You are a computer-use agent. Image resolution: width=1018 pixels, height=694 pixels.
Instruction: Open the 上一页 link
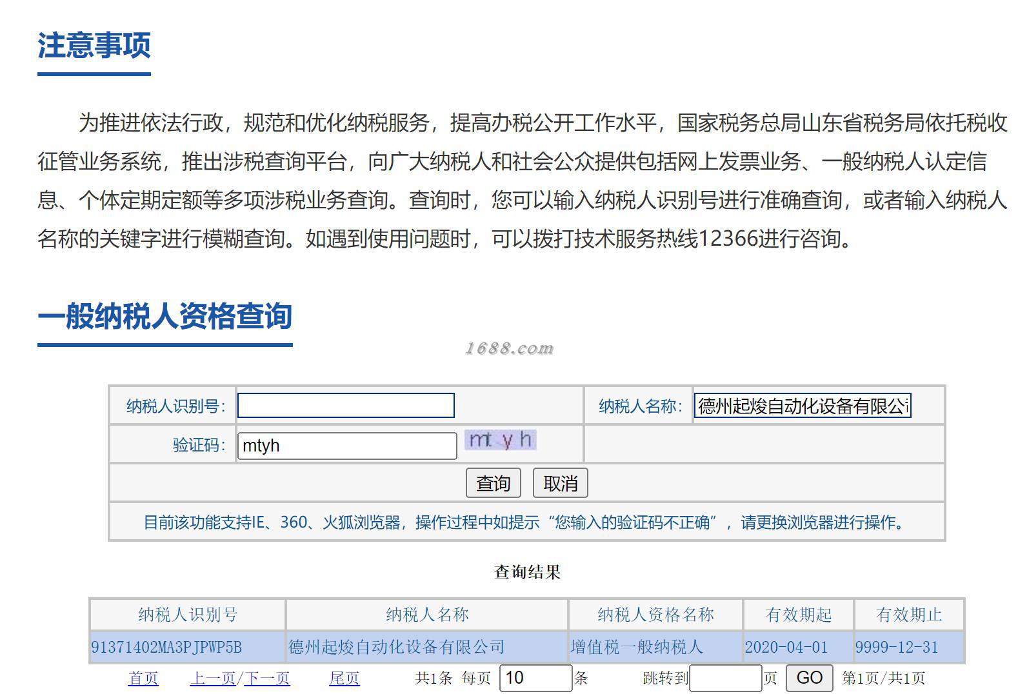point(212,679)
